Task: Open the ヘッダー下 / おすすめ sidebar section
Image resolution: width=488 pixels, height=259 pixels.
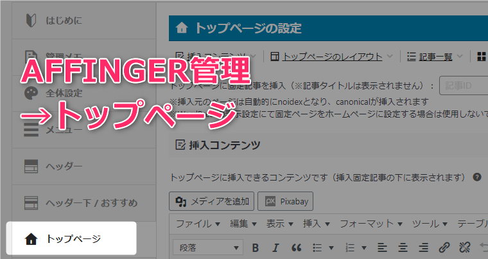Action: pyautogui.click(x=83, y=203)
